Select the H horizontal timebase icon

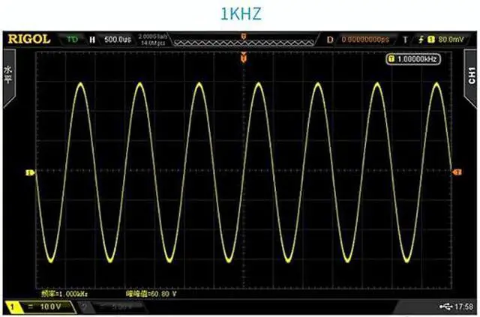click(x=93, y=38)
